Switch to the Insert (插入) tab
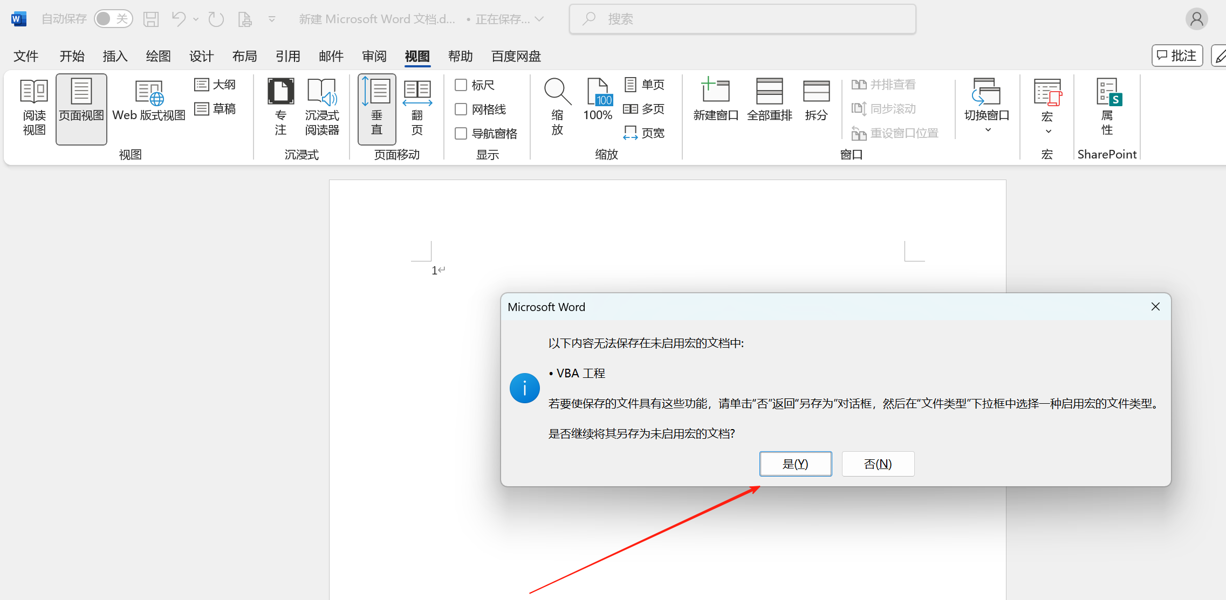Screen dimensions: 1226x600 point(115,56)
